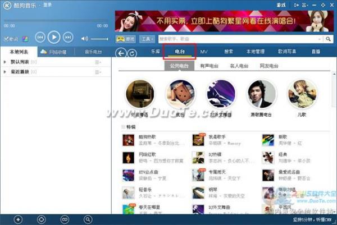Viewport: 337px width, 225px height.
Task: Select the 有声电台 sub-tab
Action: point(209,66)
